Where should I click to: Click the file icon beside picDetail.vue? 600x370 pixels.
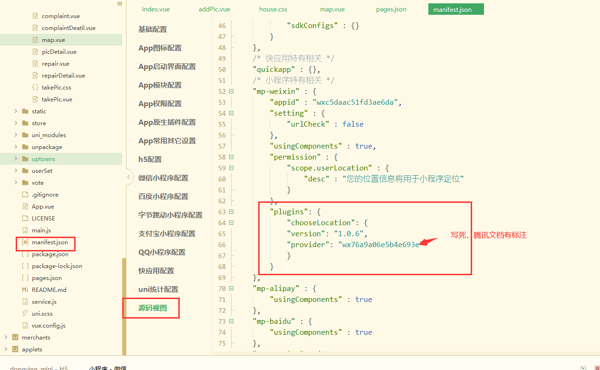pyautogui.click(x=35, y=52)
